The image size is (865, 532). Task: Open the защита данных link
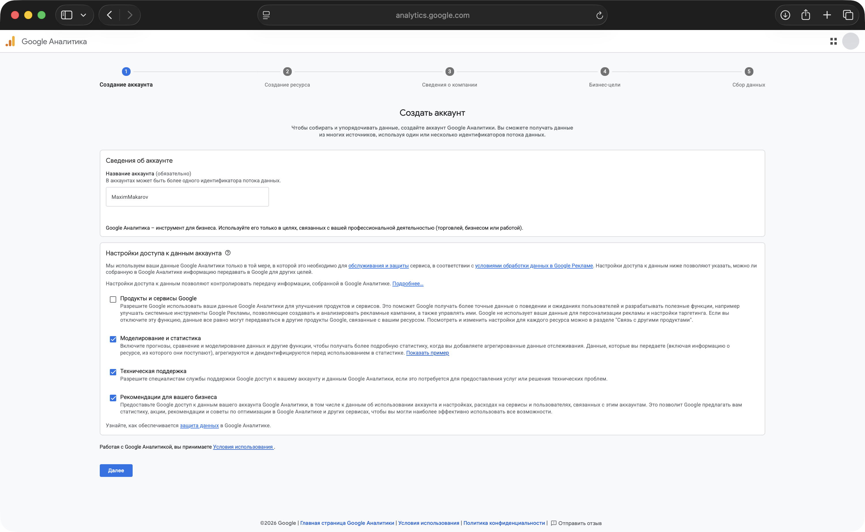pyautogui.click(x=199, y=425)
